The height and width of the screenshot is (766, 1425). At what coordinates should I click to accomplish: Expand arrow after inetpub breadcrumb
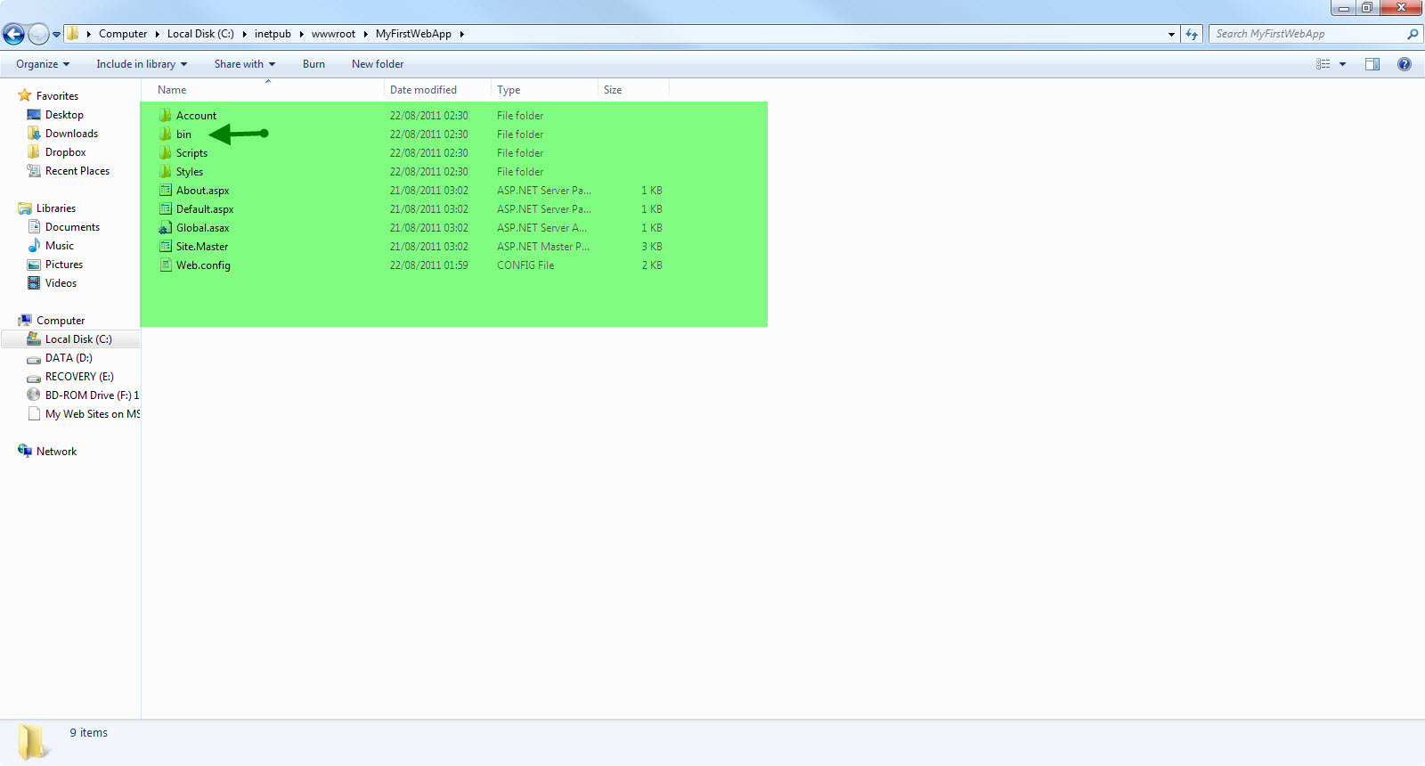tap(301, 34)
